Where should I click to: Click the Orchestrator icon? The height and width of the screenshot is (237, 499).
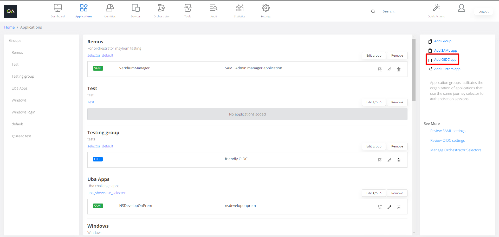point(161,10)
